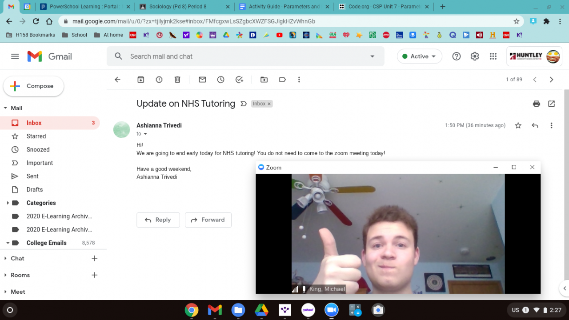Viewport: 569px width, 320px height.
Task: Open Google Drive from the shelf
Action: (261, 310)
